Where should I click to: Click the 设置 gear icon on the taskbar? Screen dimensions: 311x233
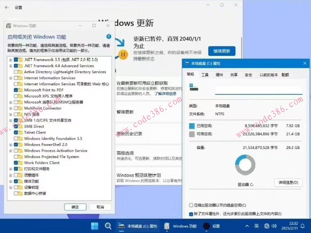(x=206, y=226)
